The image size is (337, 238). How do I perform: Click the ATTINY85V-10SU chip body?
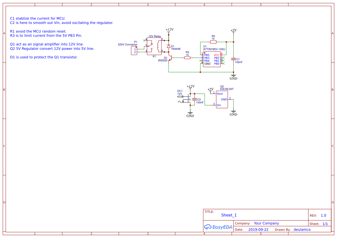coord(212,59)
